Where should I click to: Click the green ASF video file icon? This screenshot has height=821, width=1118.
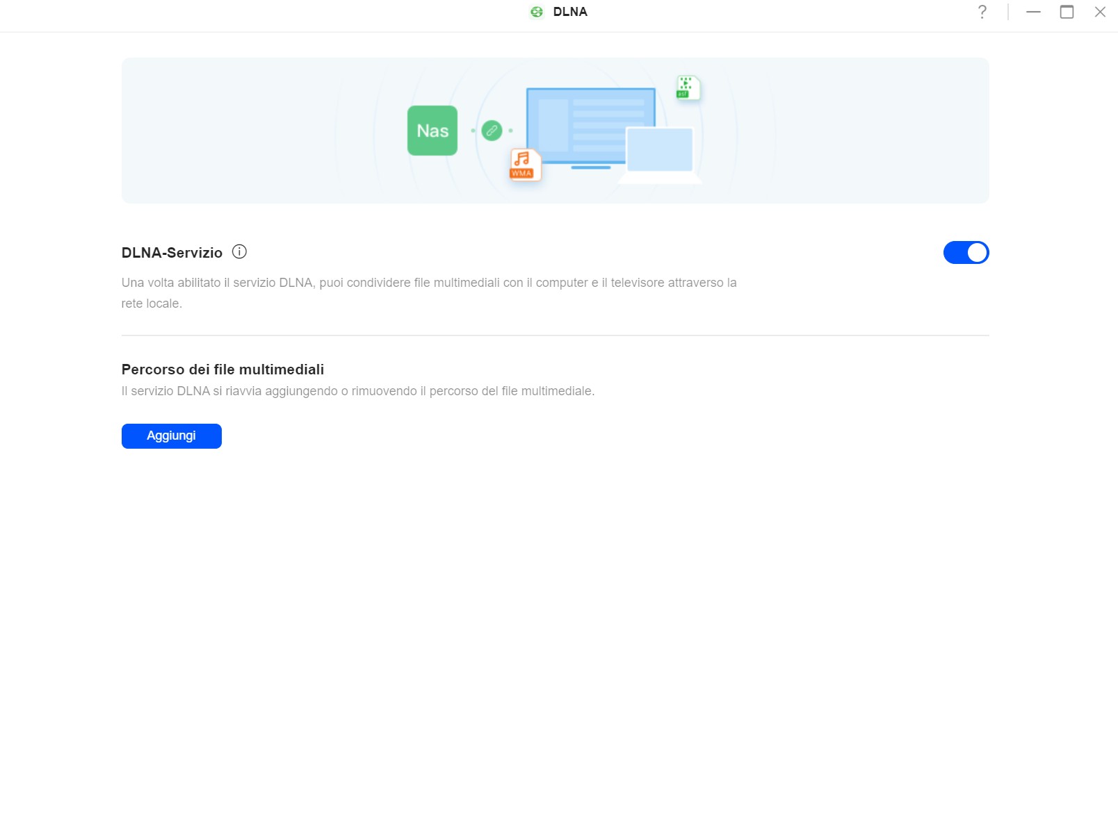(x=687, y=88)
